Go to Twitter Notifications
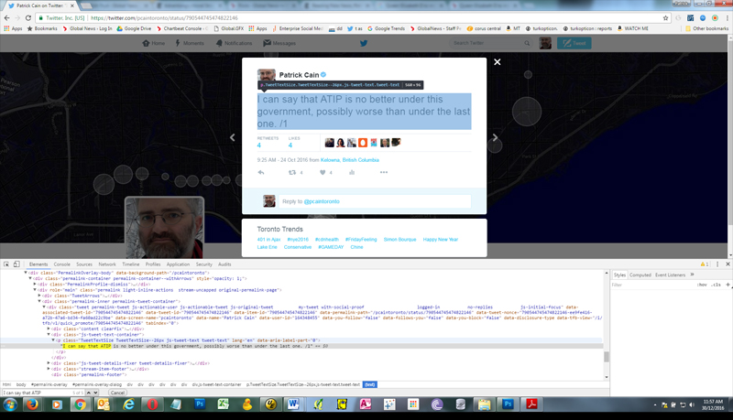Image resolution: width=733 pixels, height=420 pixels. coord(234,43)
